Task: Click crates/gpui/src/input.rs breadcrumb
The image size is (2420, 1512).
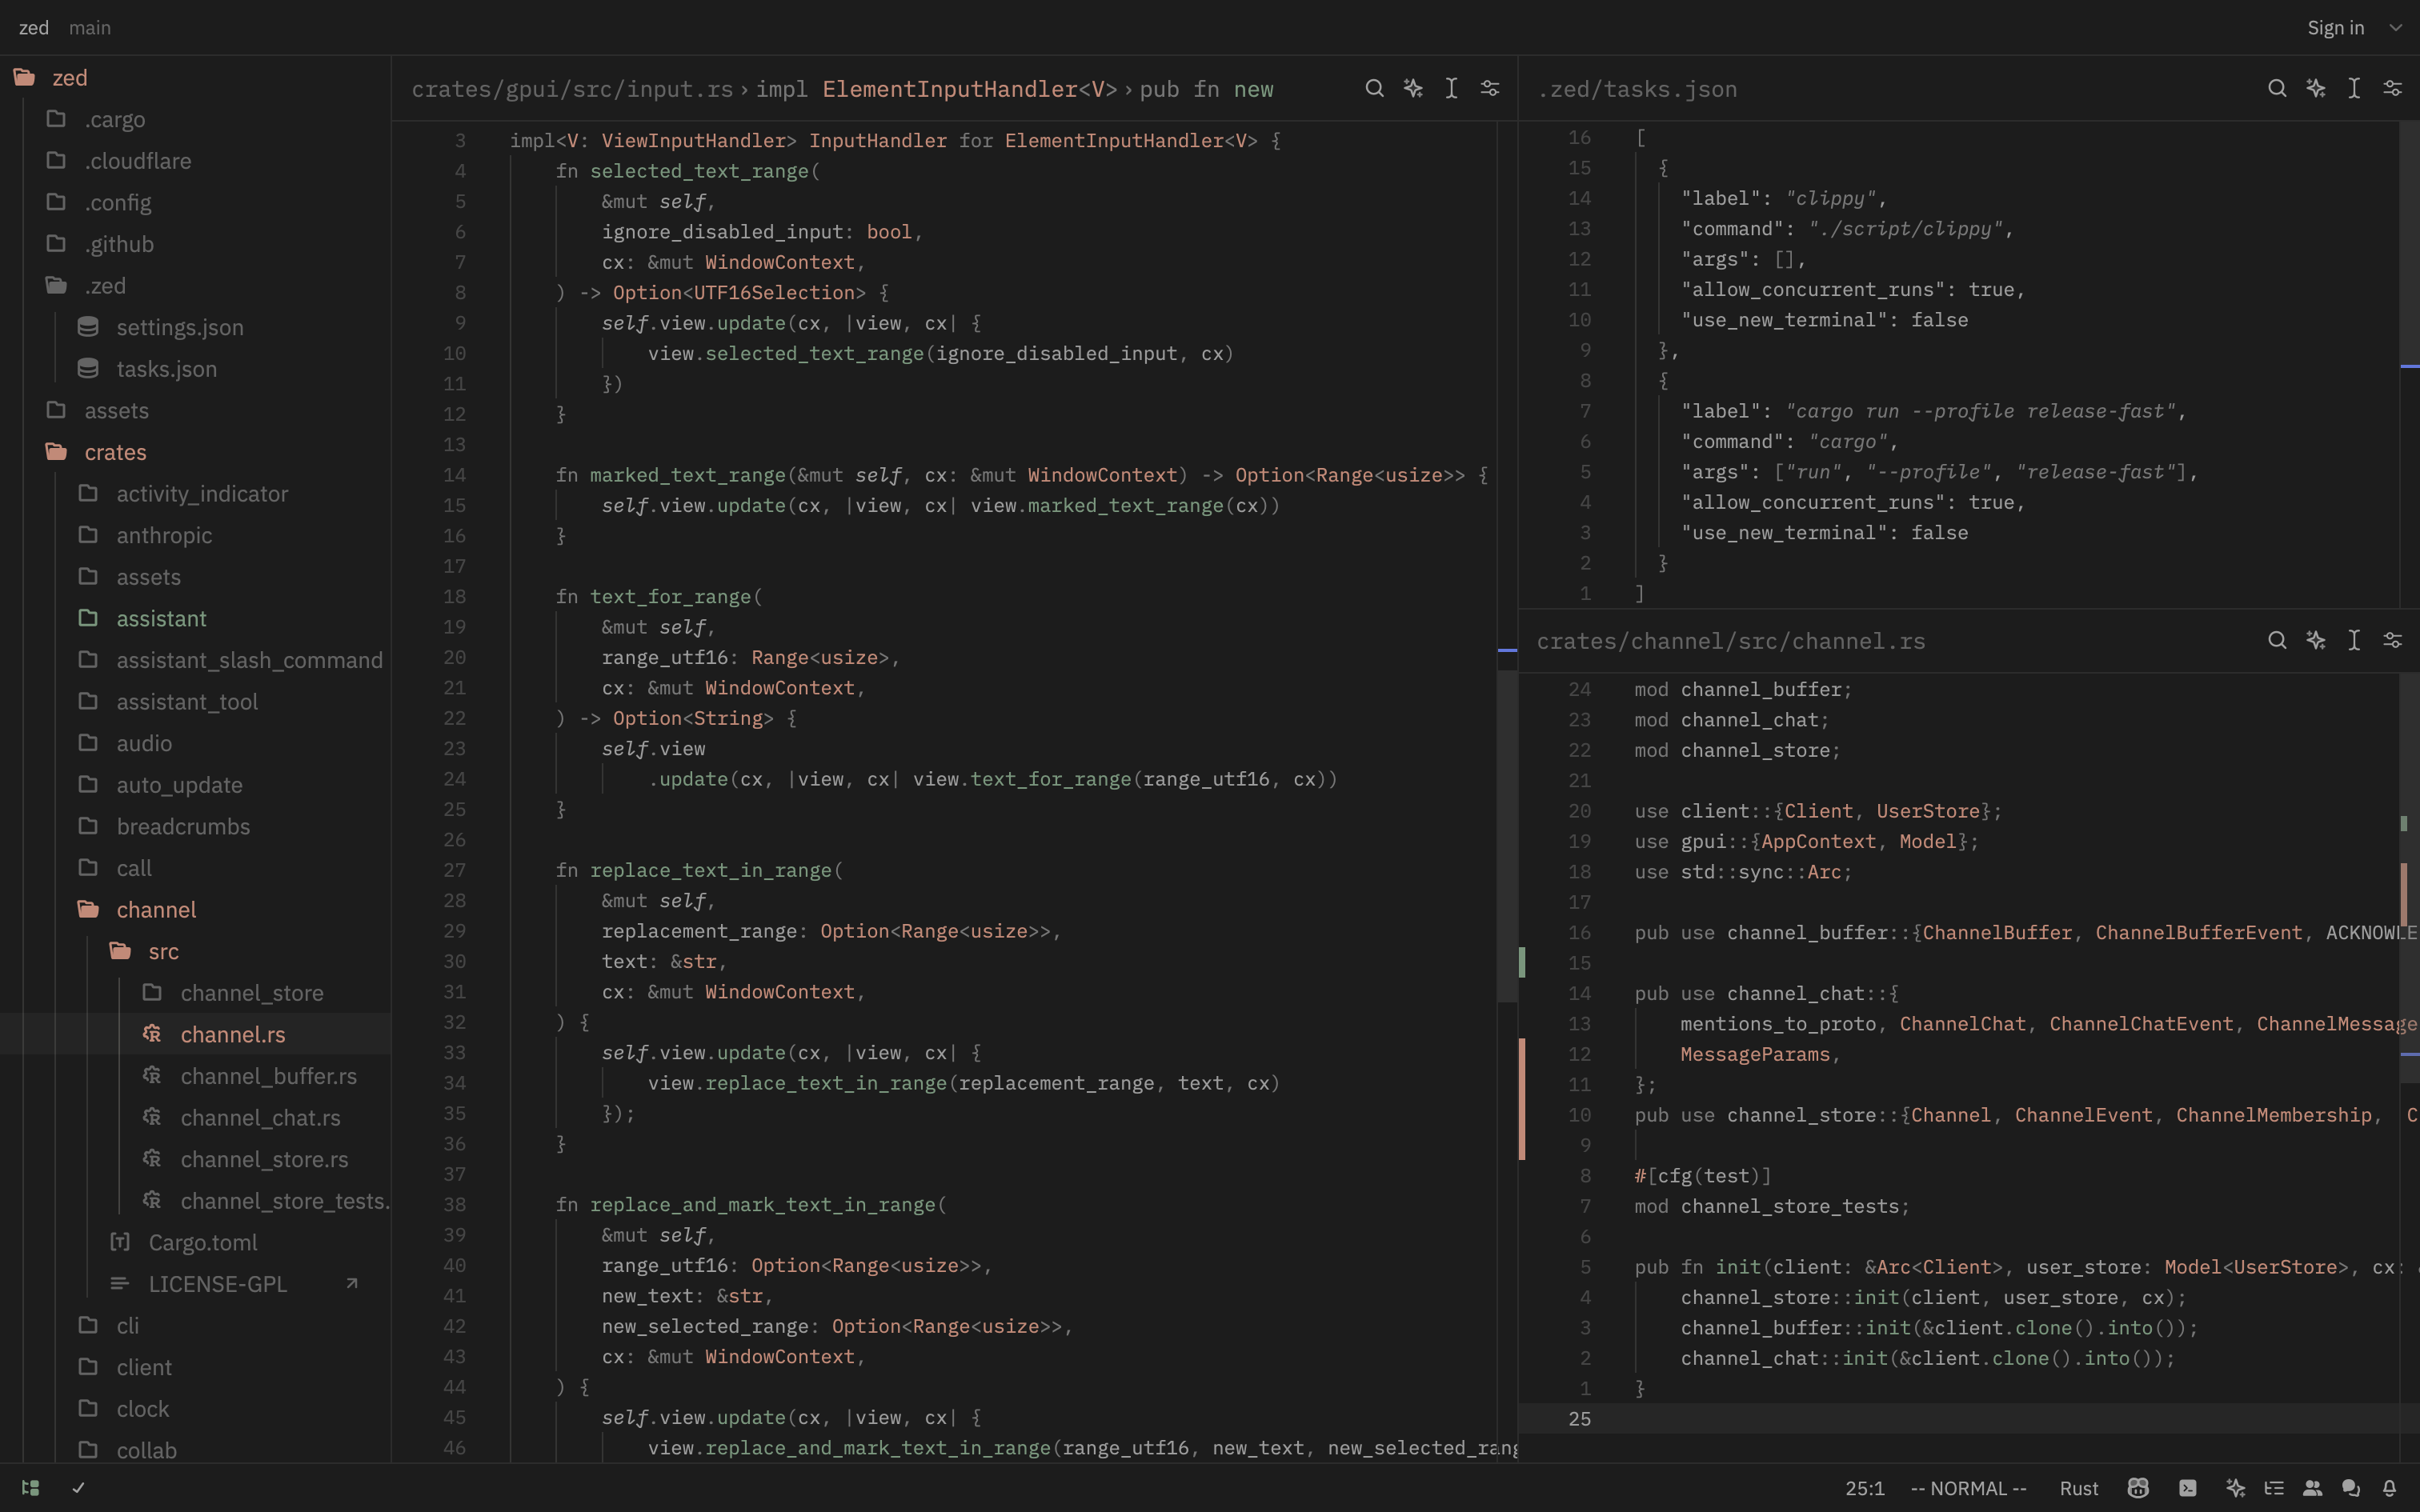Action: pos(572,89)
